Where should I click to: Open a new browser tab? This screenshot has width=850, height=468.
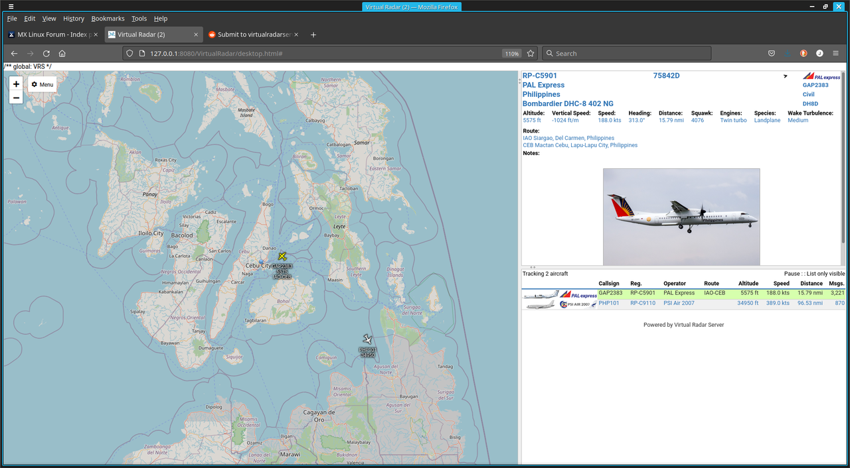click(313, 34)
